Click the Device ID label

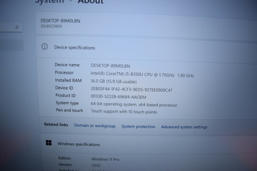click(64, 88)
